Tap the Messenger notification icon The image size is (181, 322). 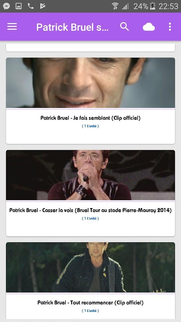pos(6,6)
